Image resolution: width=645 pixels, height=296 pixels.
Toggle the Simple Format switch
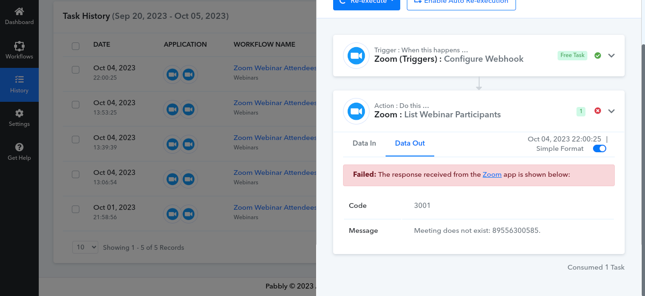point(599,148)
